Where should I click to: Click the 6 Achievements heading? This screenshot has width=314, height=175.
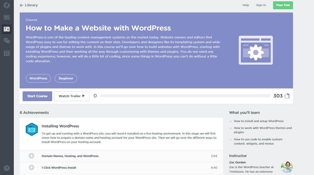coord(34,112)
